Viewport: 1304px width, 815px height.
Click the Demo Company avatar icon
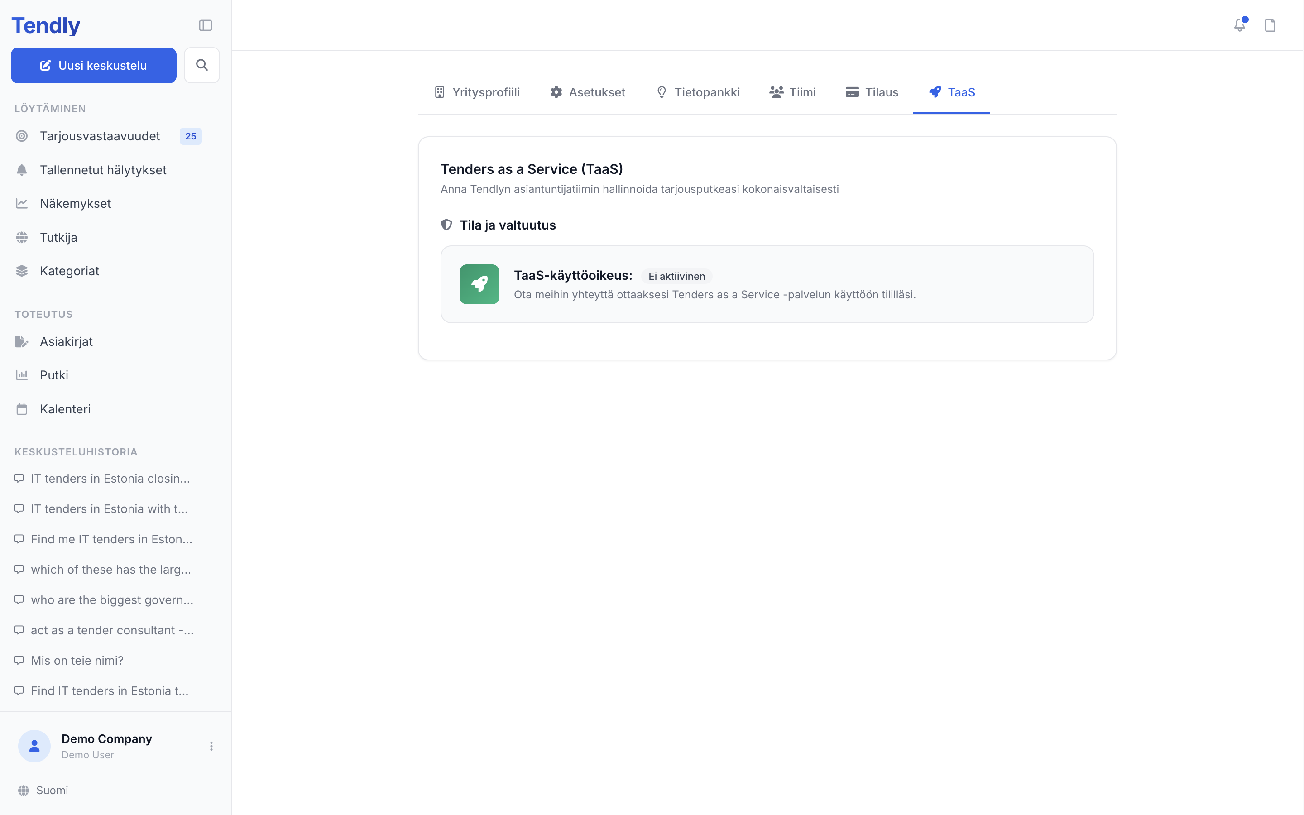pos(34,745)
